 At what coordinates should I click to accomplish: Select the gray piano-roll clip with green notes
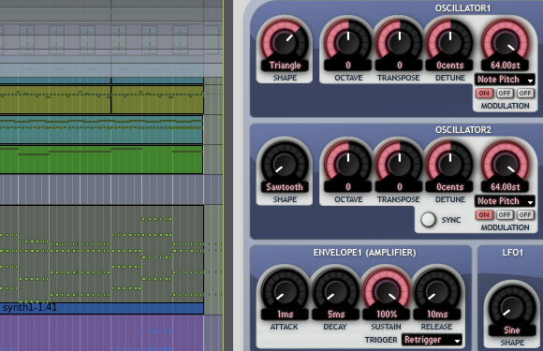point(101,254)
